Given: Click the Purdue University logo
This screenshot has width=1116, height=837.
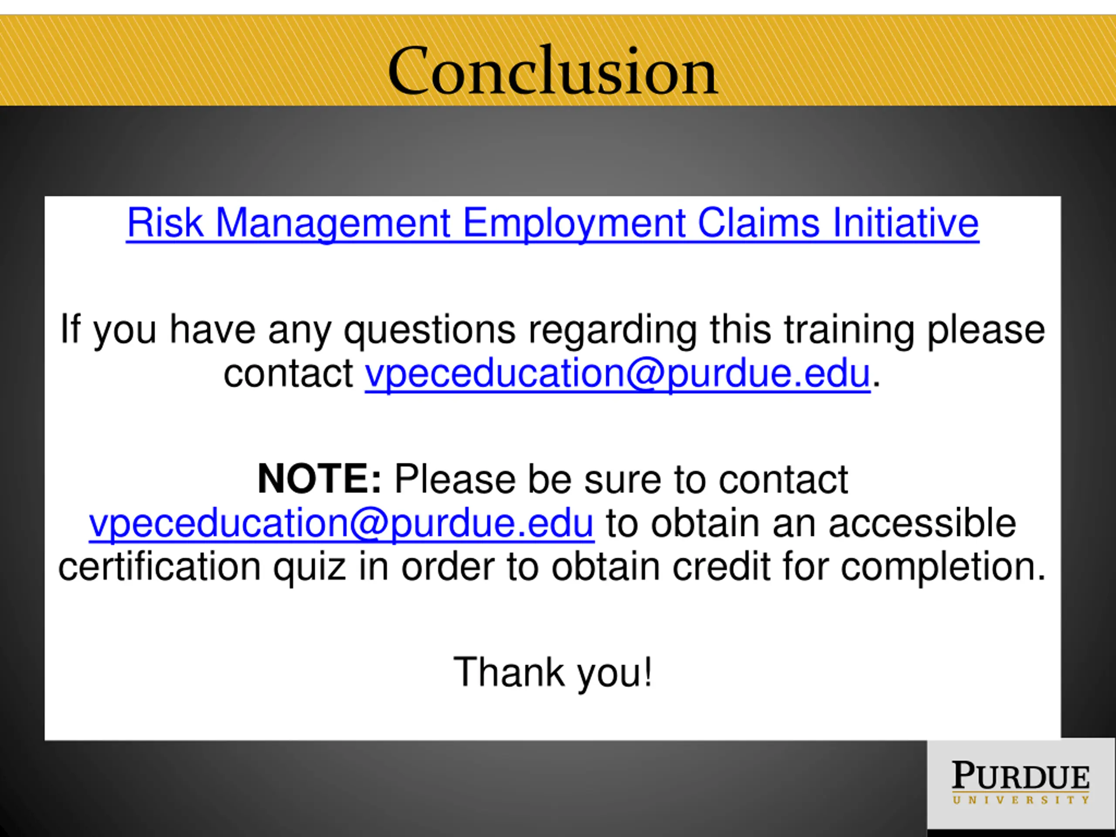Looking at the screenshot, I should pos(1021,783).
